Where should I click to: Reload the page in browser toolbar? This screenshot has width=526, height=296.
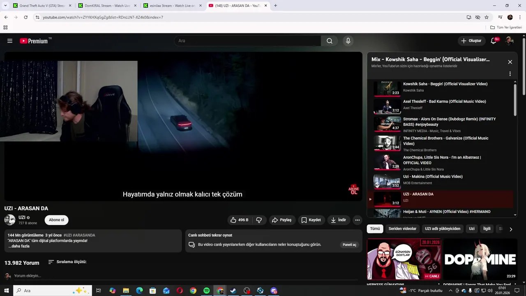point(25,17)
